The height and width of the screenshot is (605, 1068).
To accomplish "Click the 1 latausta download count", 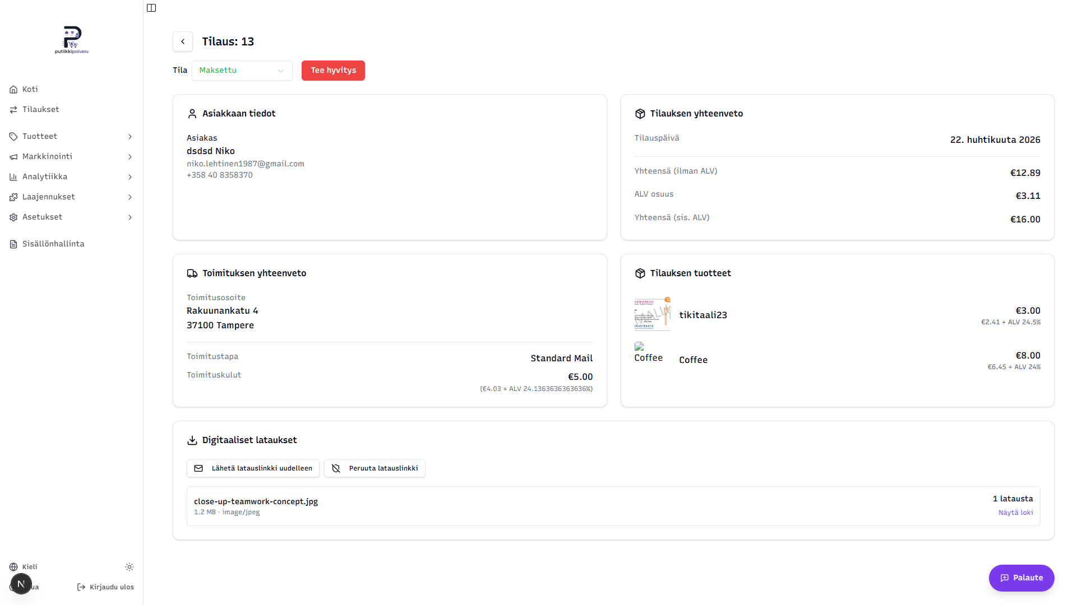I will pyautogui.click(x=1012, y=499).
